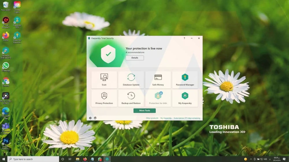
Task: Open the Windows Start menu
Action: [x=4, y=159]
